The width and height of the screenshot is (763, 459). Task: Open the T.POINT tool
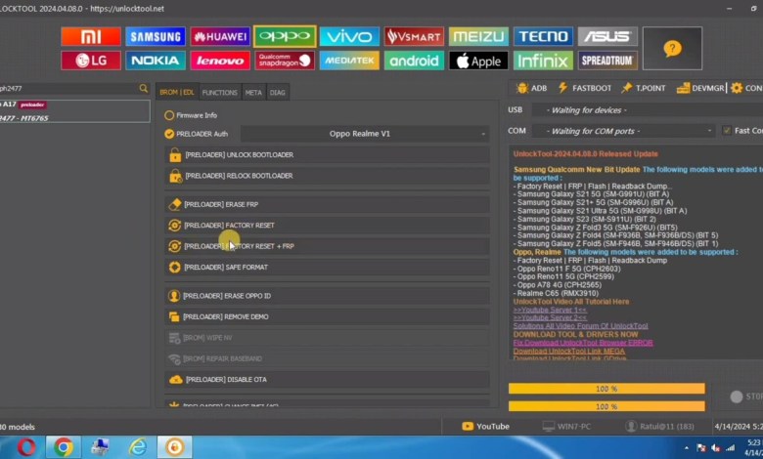[x=644, y=88]
